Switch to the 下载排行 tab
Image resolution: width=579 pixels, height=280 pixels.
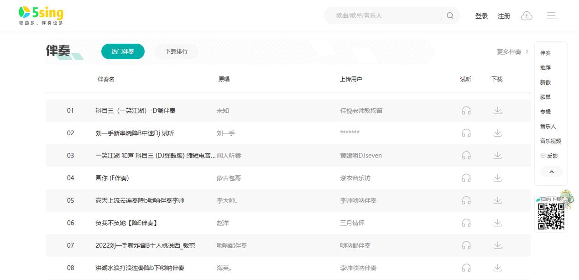coord(176,51)
